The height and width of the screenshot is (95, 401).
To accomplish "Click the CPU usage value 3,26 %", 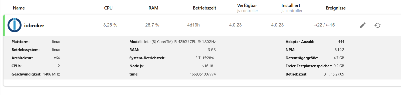I will coord(110,25).
